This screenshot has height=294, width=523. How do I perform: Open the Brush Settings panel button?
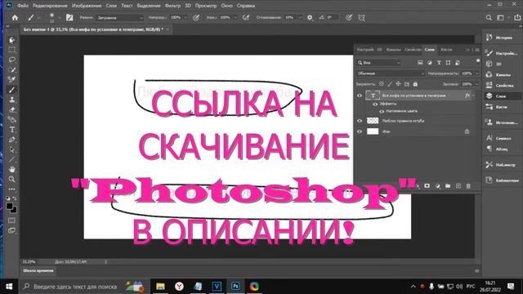(69, 18)
